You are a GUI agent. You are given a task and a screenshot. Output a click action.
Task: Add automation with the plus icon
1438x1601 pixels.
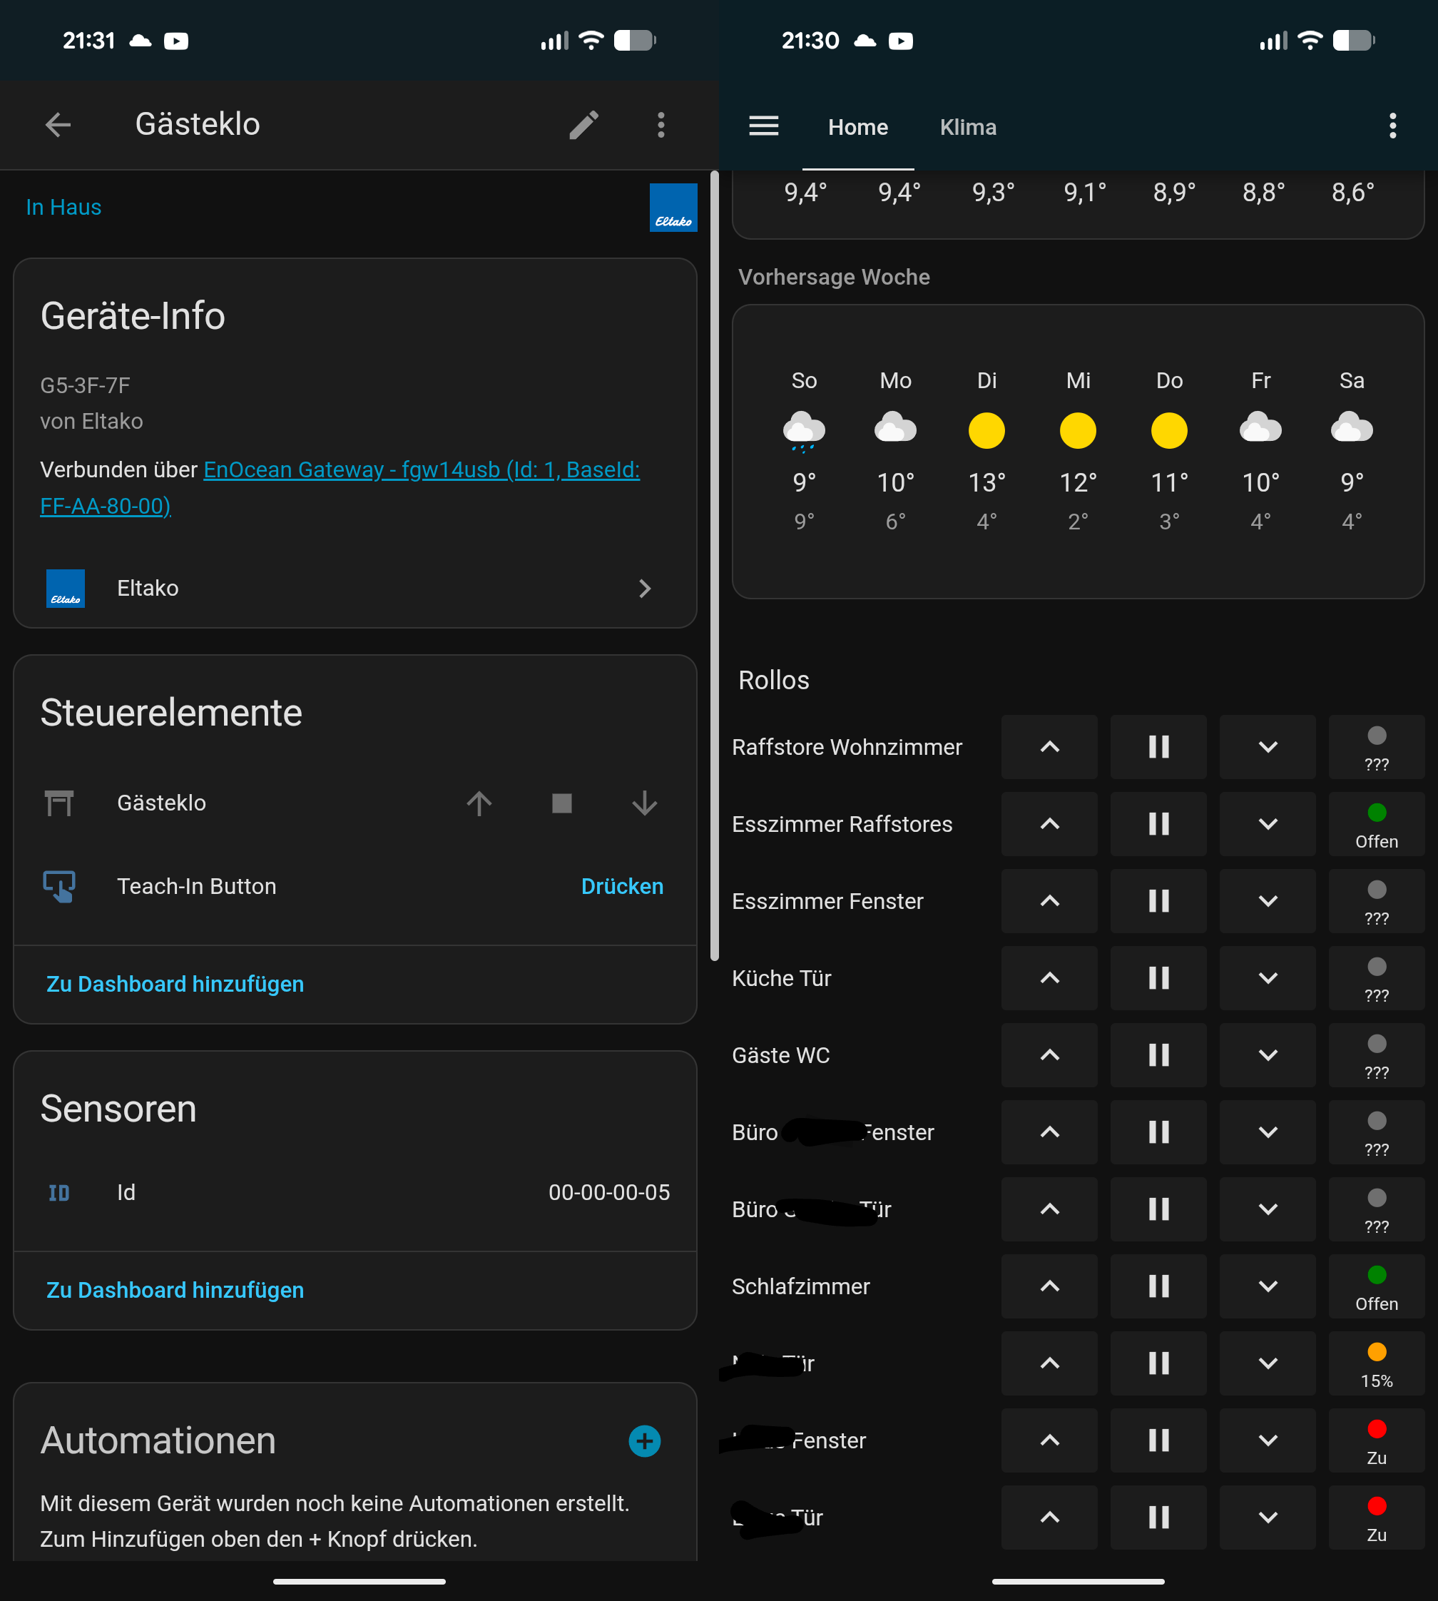pos(644,1440)
